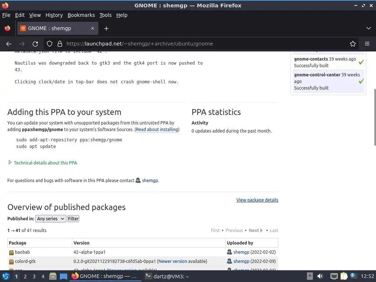Screen dimensions: 376x282
Task: Click gnome-control-center build success checkmark
Action: click(x=361, y=81)
